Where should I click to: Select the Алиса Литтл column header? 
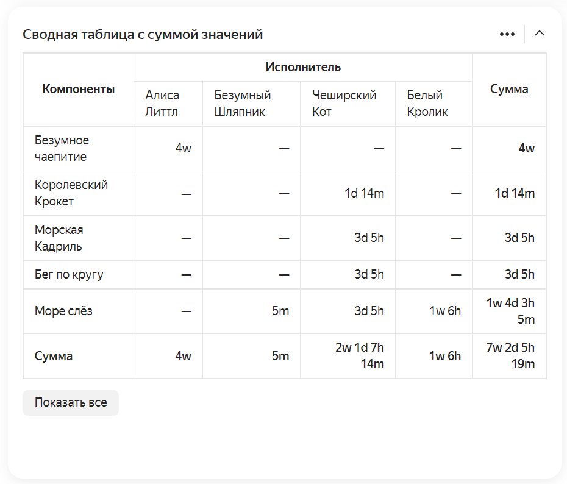pyautogui.click(x=162, y=104)
